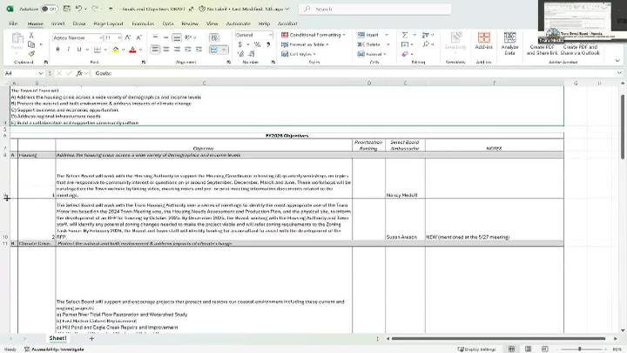627x353 pixels.
Task: Click the Paste clipboard icon
Action: (17, 39)
